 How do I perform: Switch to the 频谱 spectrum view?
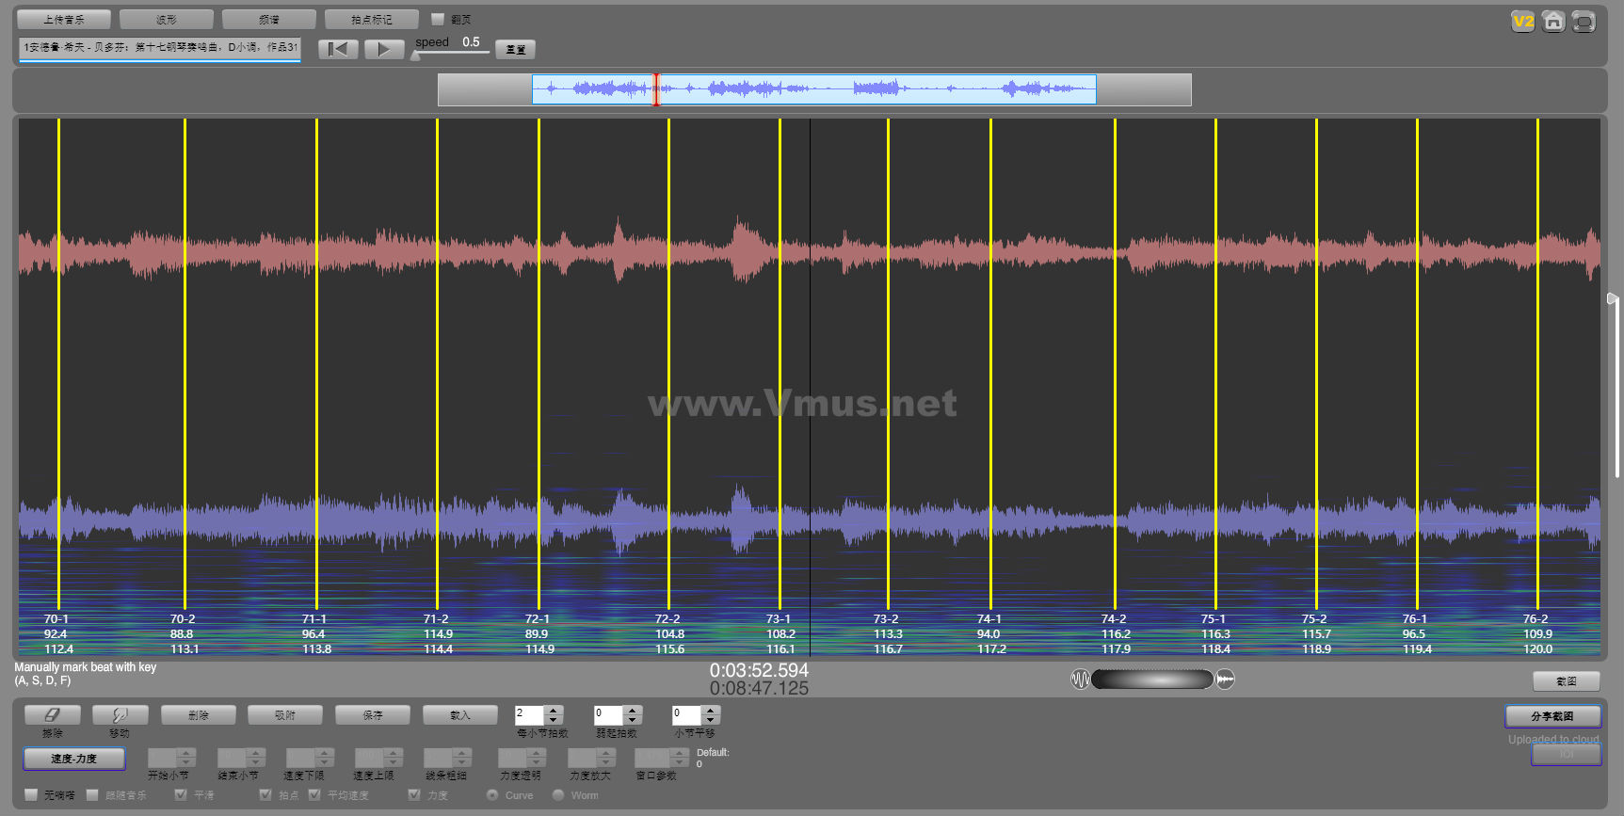coord(269,19)
